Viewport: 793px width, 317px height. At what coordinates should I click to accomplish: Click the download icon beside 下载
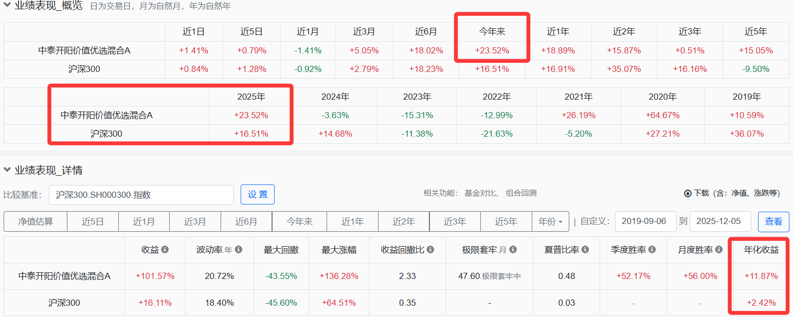click(x=688, y=193)
